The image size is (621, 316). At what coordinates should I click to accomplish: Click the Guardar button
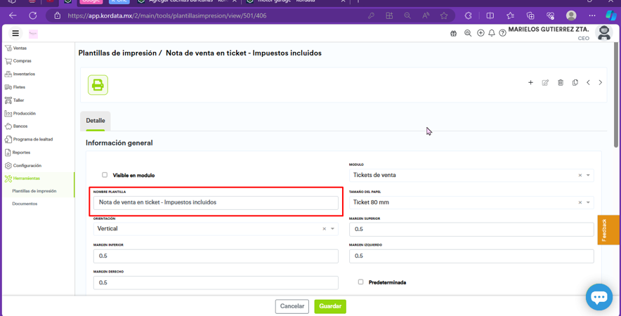click(x=330, y=306)
